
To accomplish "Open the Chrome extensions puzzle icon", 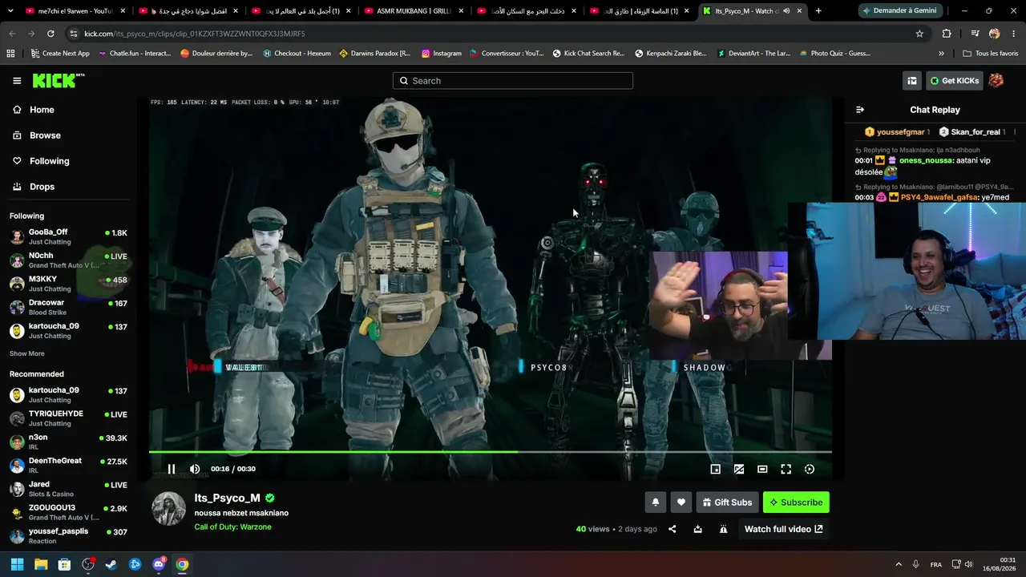I will (x=947, y=34).
